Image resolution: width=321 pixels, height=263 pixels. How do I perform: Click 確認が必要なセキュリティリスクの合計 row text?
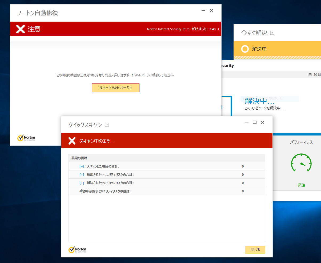[105, 191]
